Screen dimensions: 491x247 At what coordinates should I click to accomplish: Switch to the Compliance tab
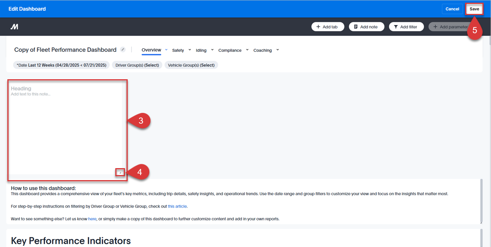pyautogui.click(x=229, y=50)
